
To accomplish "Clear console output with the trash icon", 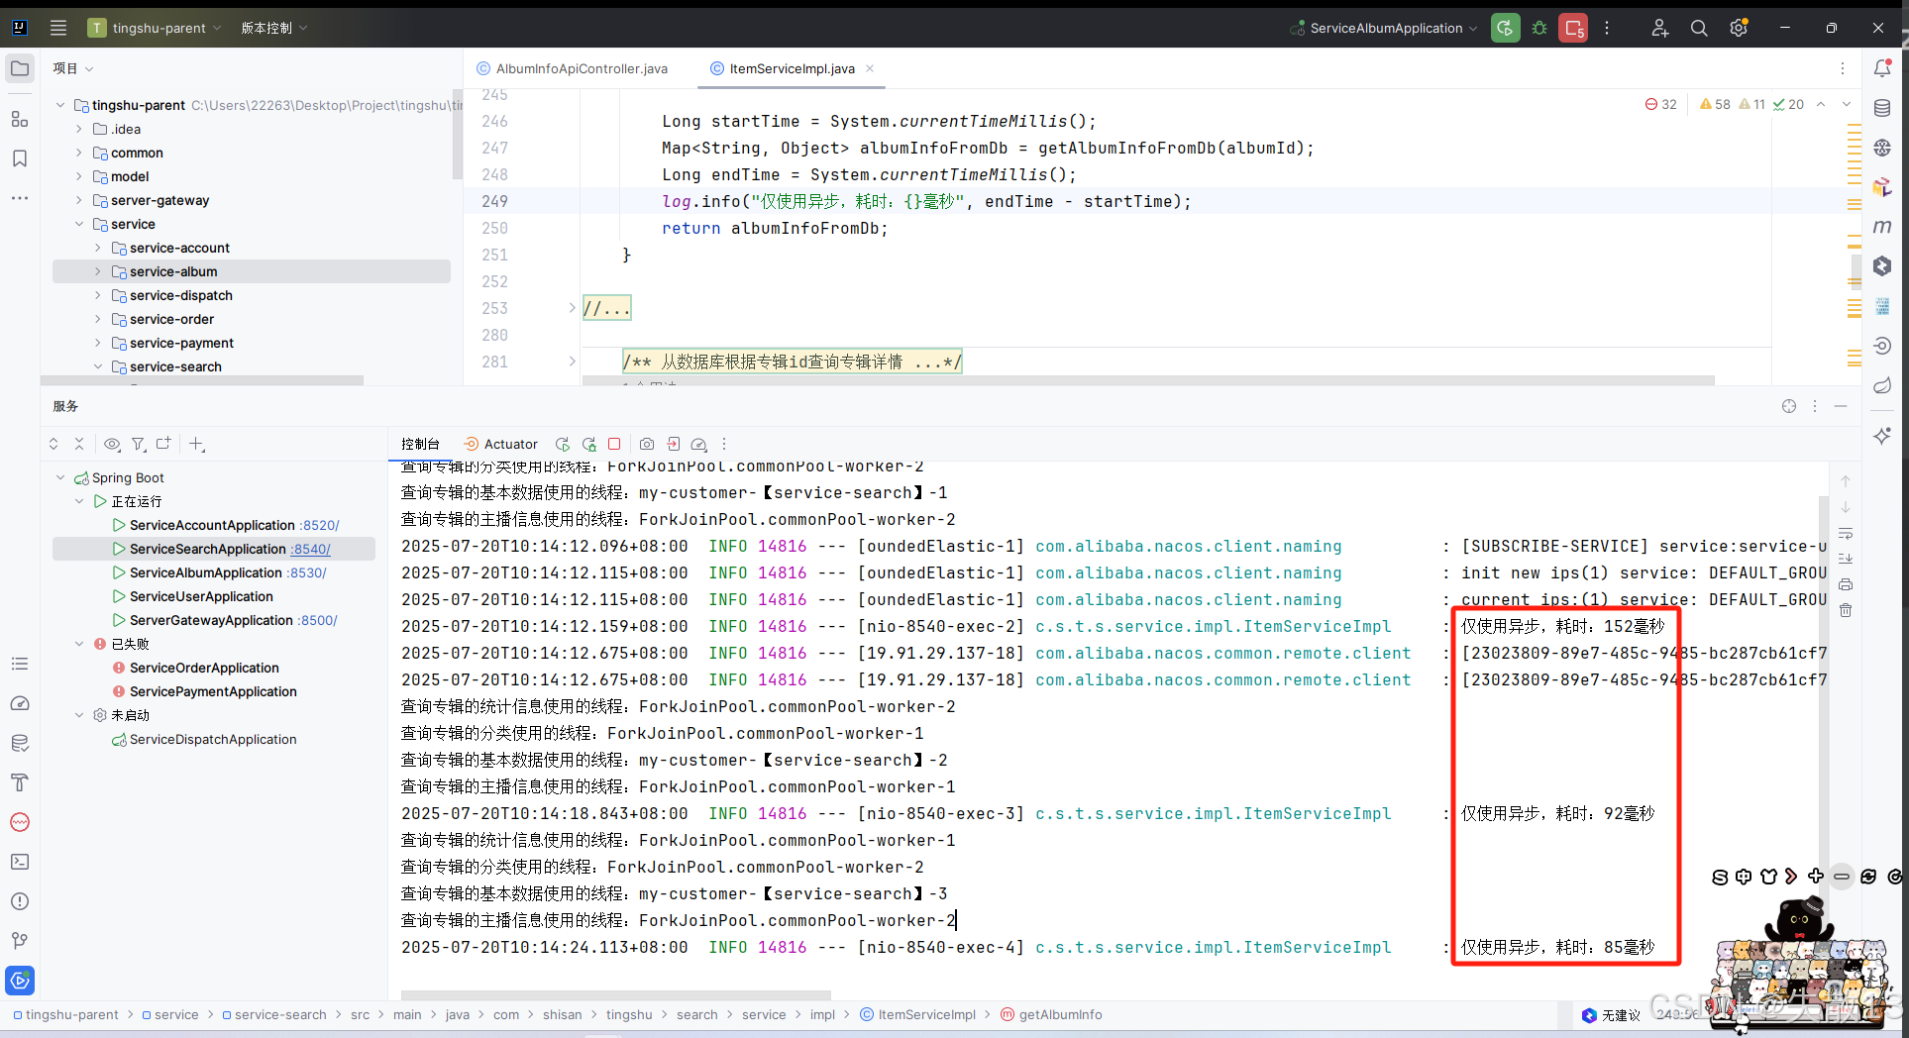I will 1846,610.
